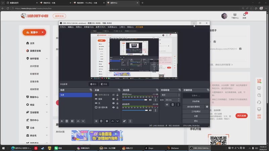Screen dimensions: 269x151
Task: Open the 编辑(E) menu in OBS
Action: click(71, 27)
